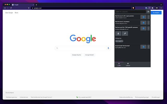The image size is (167, 104).
Task: Open the extensions puzzle icon
Action: [x=152, y=8]
